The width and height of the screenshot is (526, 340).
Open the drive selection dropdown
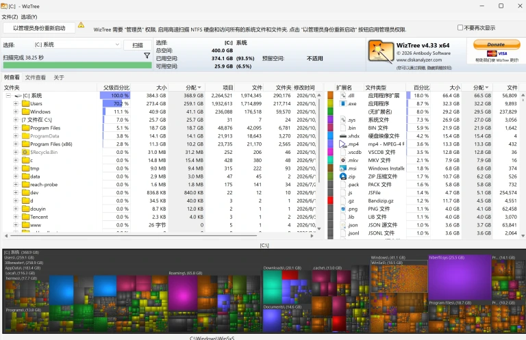77,44
